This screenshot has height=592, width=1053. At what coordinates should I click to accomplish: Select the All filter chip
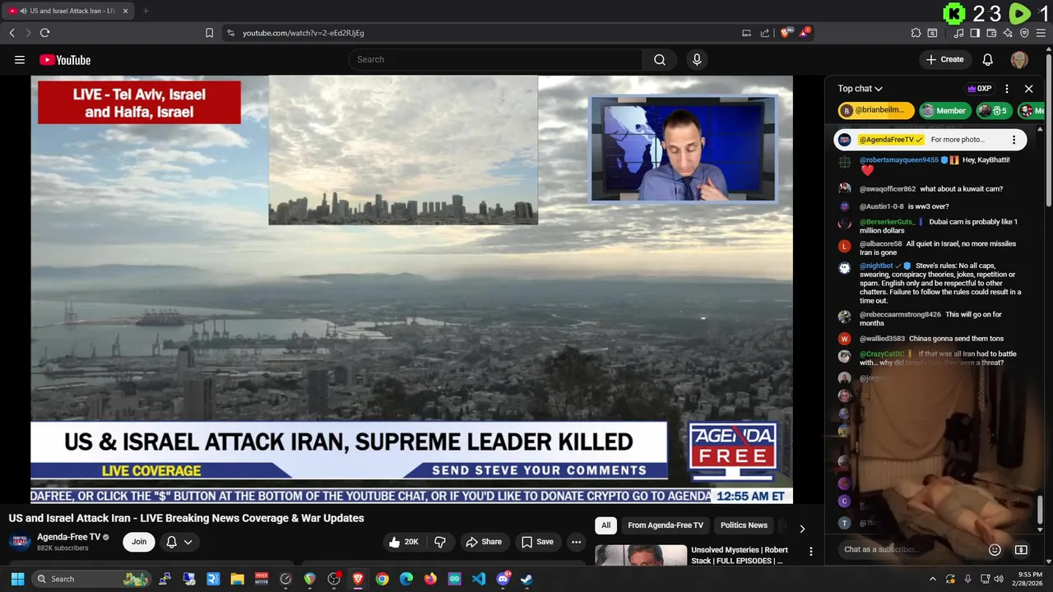(x=605, y=525)
